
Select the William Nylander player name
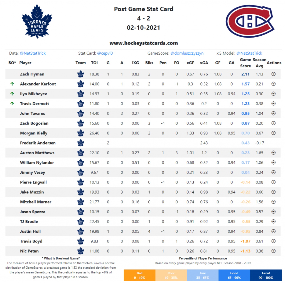(x=37, y=163)
